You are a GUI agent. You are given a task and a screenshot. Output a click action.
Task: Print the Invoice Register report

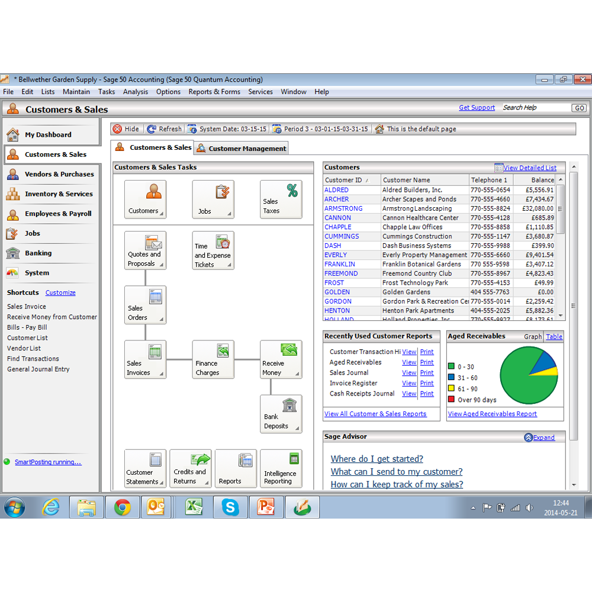pyautogui.click(x=427, y=383)
